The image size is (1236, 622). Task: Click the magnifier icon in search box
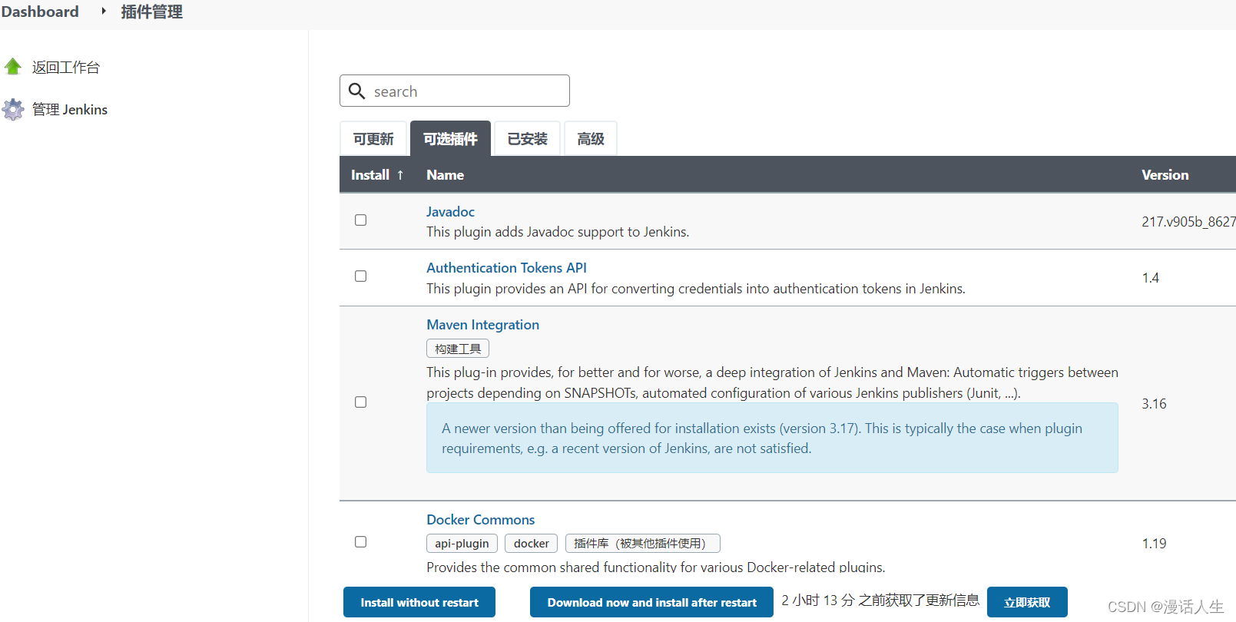tap(356, 91)
